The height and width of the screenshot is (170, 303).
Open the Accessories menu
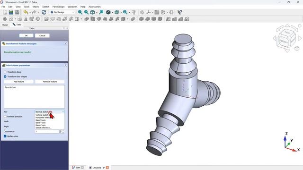pos(95,7)
